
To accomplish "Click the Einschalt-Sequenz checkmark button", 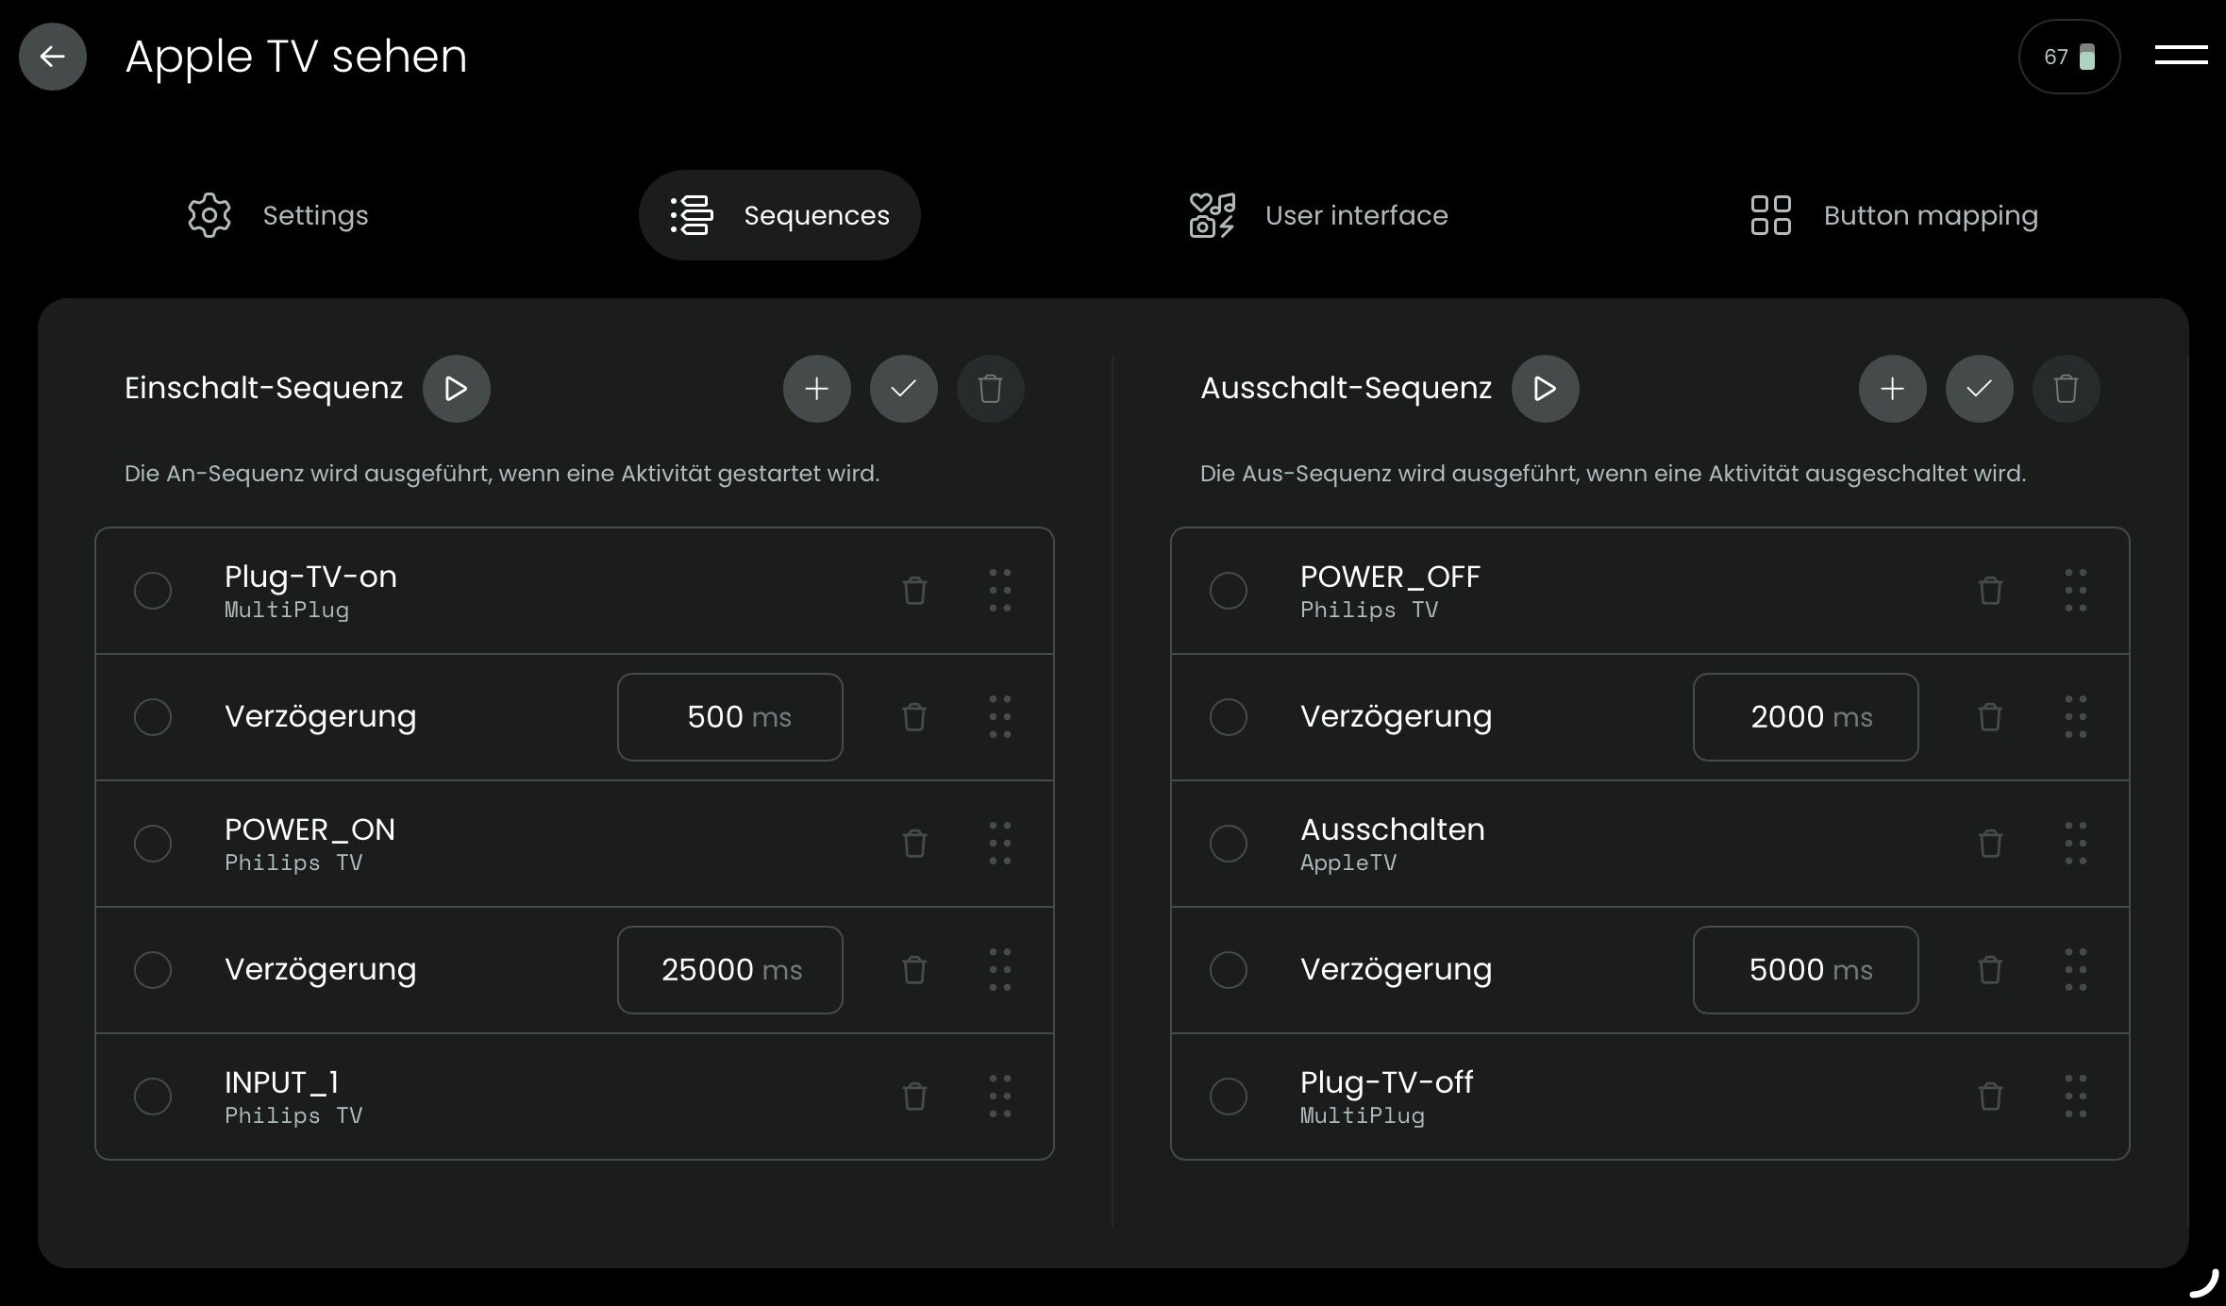I will pyautogui.click(x=903, y=389).
